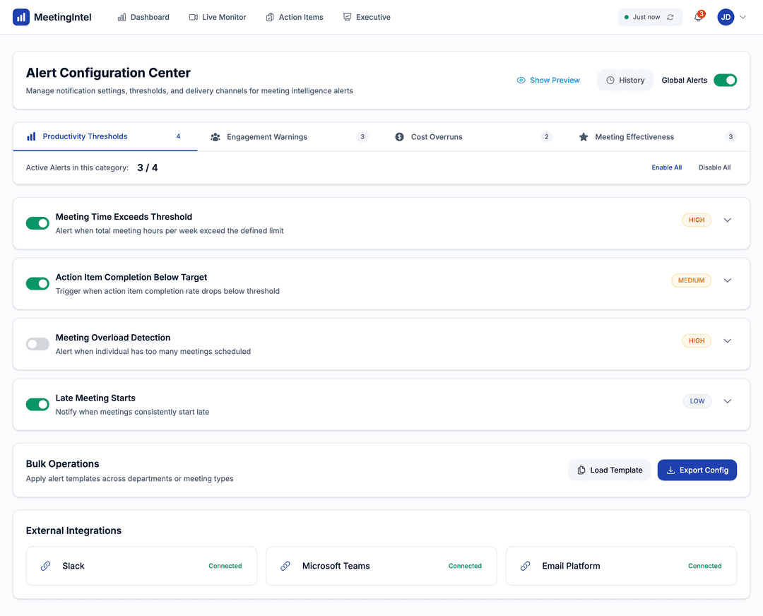Viewport: 763px width, 616px height.
Task: Toggle the Global Alerts switch
Action: tap(725, 81)
